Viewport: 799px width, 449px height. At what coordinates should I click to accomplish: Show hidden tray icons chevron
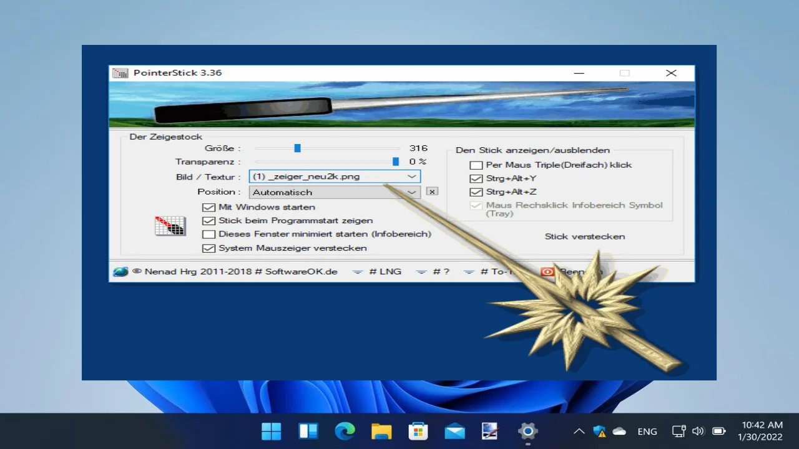[579, 431]
